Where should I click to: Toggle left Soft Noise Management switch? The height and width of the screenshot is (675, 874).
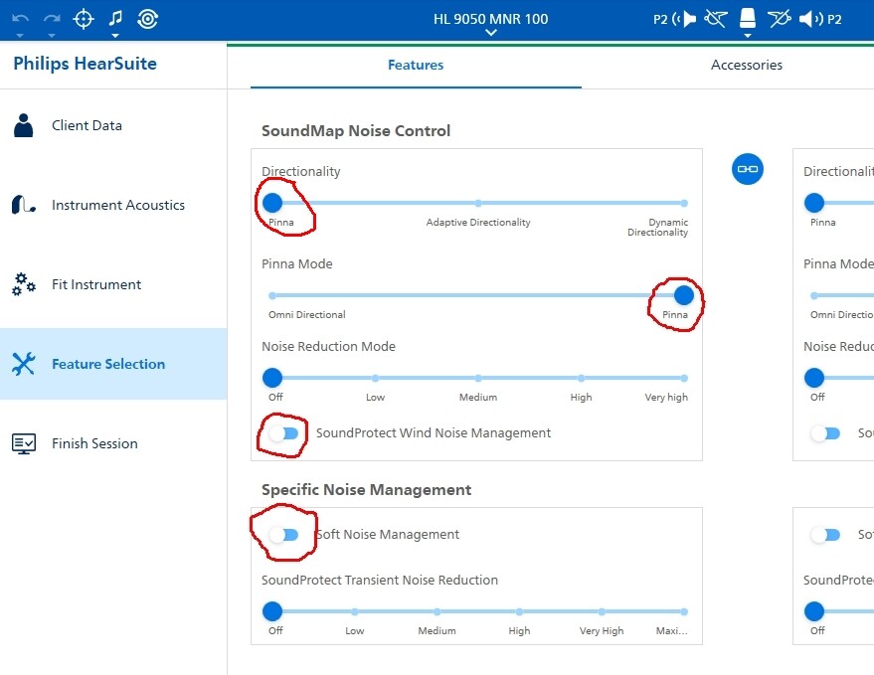click(283, 535)
